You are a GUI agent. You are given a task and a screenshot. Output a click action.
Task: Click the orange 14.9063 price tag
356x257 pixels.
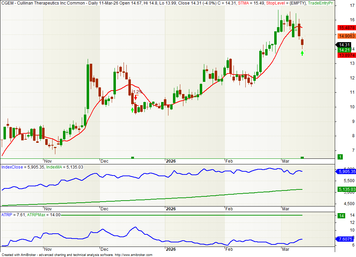click(x=347, y=36)
